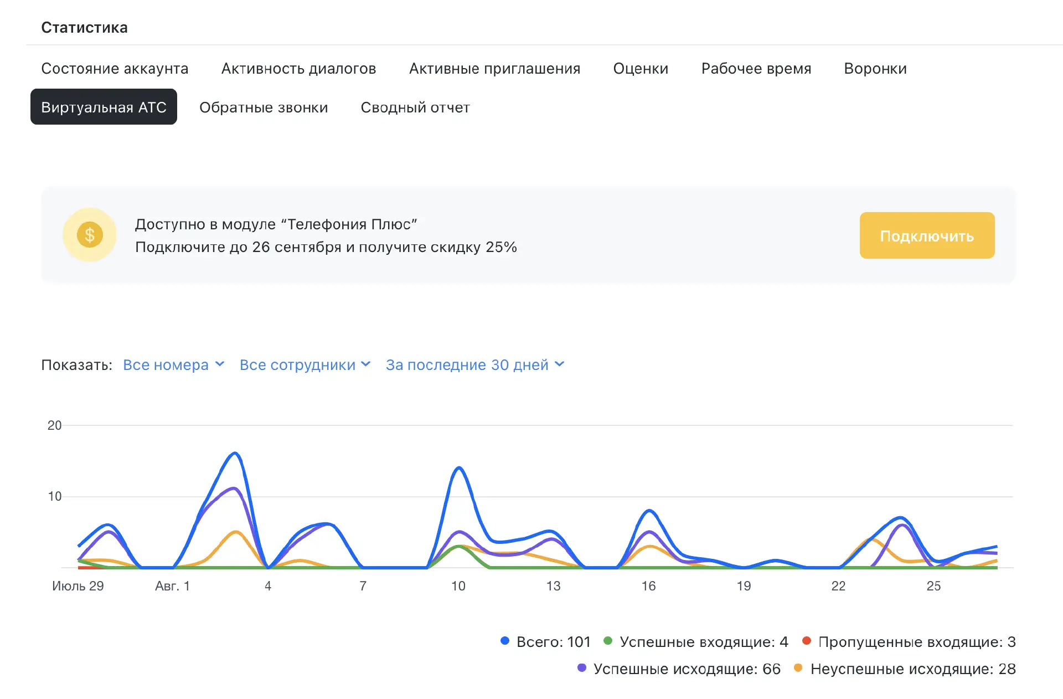Select the active 'Виртуальная АТС' tab
Image resolution: width=1063 pixels, height=699 pixels.
pos(104,107)
